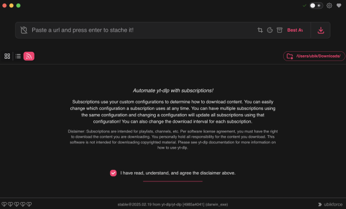346x209 pixels.
Task: Open settings via the gear icon
Action: click(329, 6)
